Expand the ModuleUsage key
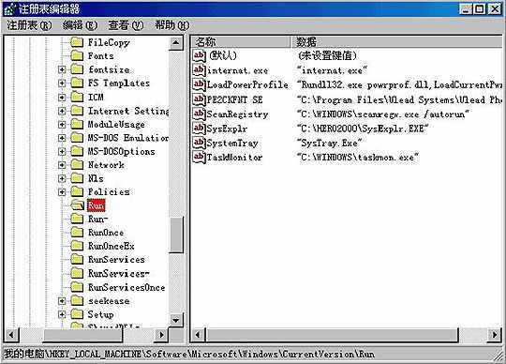 pyautogui.click(x=62, y=125)
